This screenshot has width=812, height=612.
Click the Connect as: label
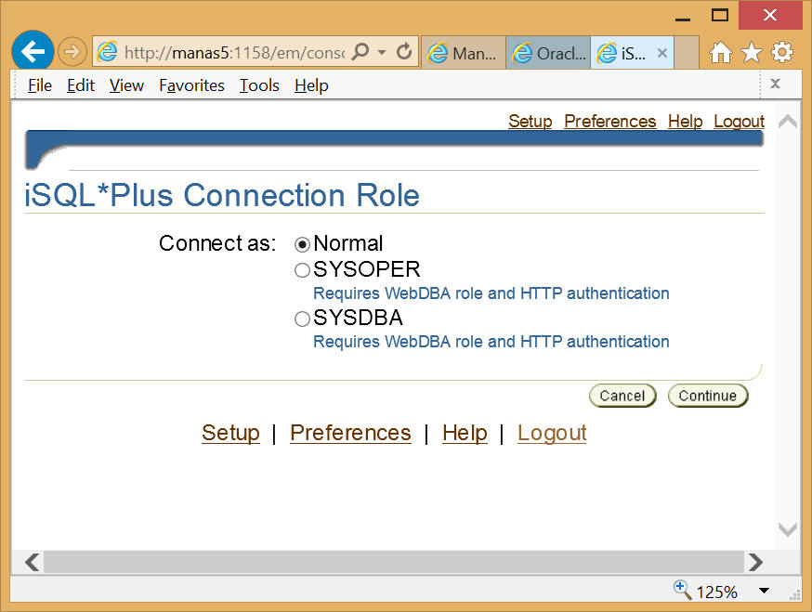pos(217,243)
